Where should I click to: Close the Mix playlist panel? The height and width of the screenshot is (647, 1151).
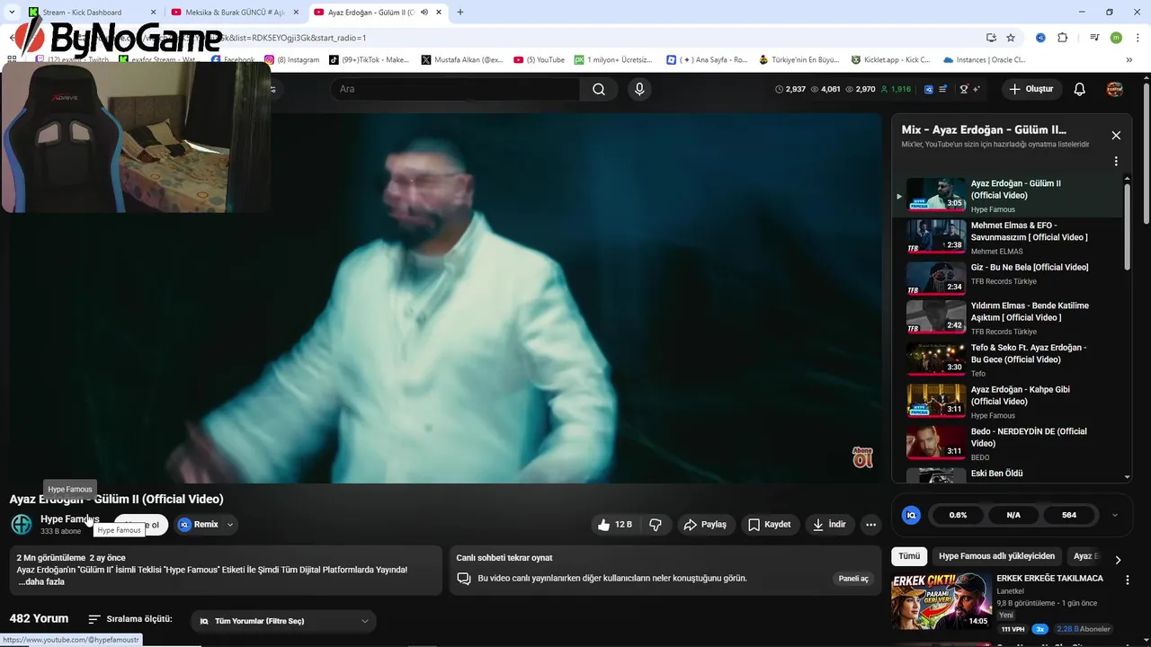[1116, 136]
